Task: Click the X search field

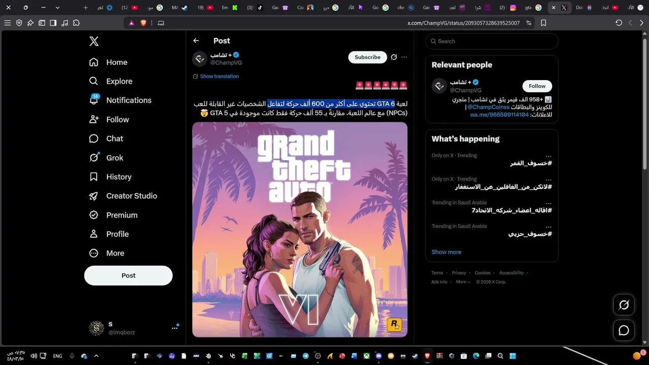Action: pos(492,41)
